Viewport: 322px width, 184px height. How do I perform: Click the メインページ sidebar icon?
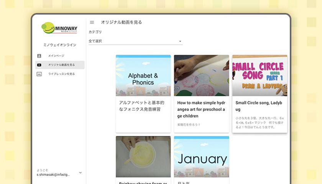coord(39,56)
